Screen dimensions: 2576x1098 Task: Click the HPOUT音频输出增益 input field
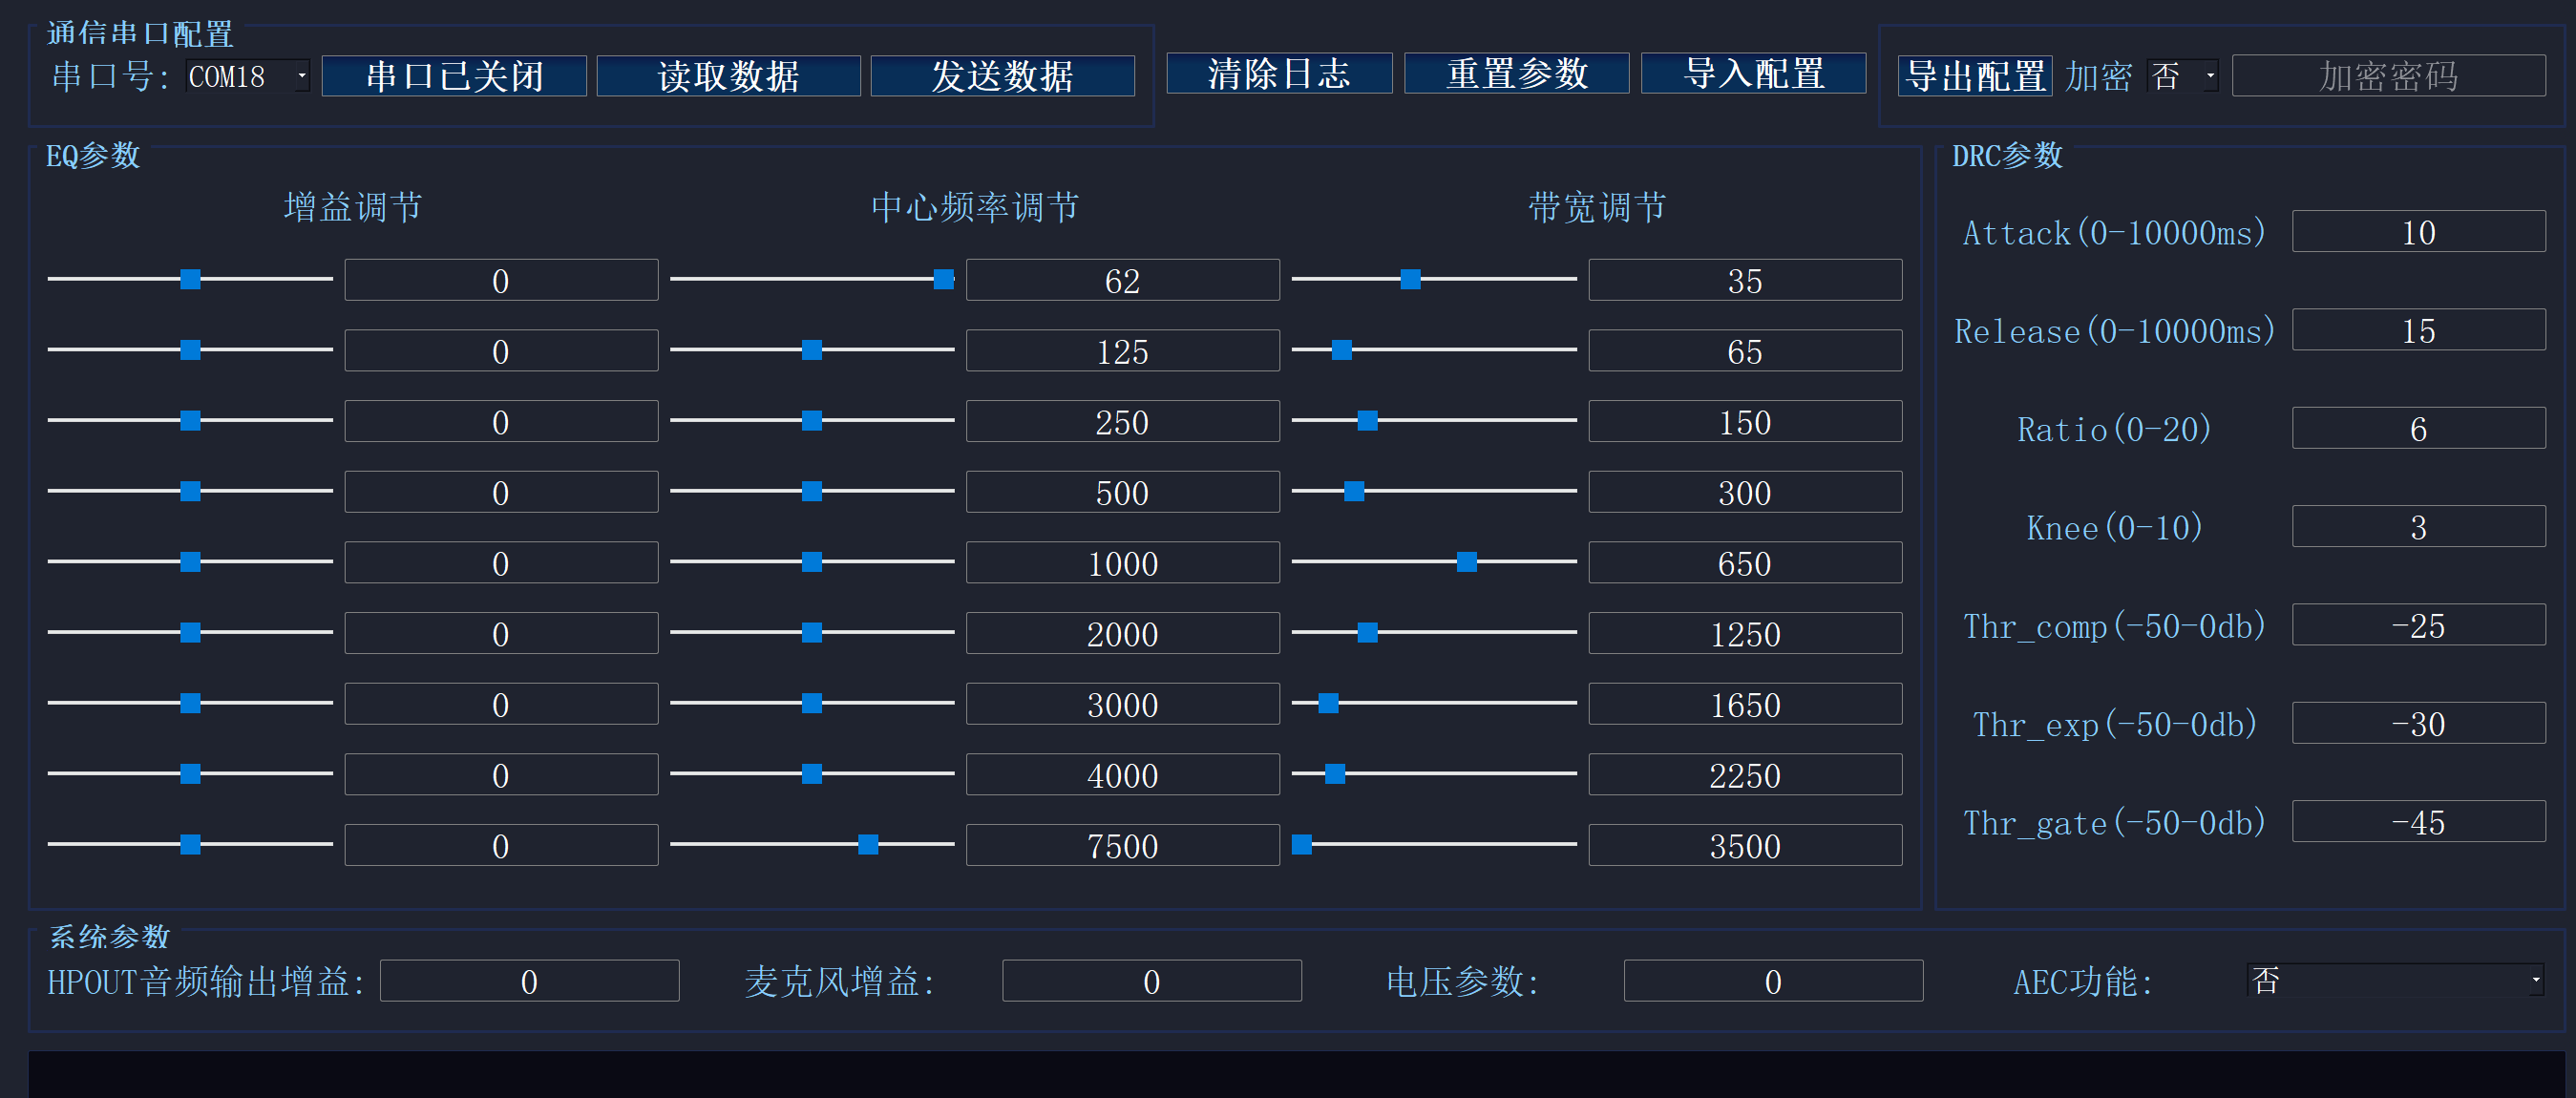point(529,981)
